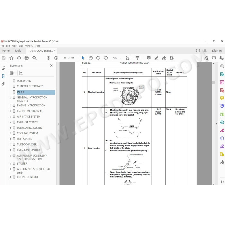Collapse the right tools pane arrow

(x=217, y=124)
